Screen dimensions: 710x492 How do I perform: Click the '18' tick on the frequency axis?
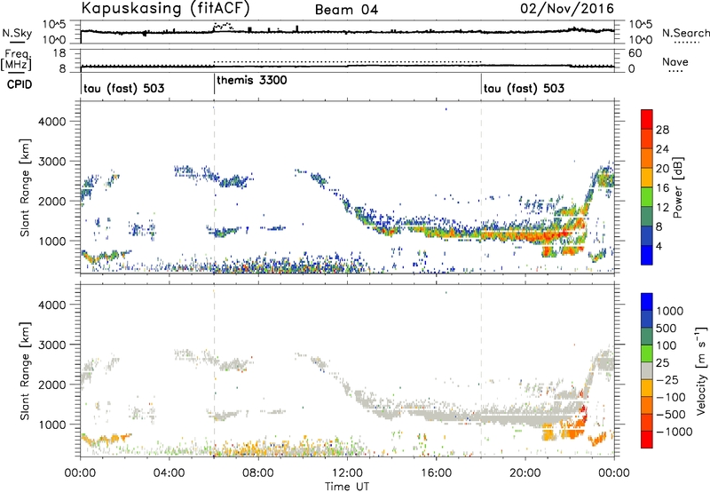click(59, 53)
